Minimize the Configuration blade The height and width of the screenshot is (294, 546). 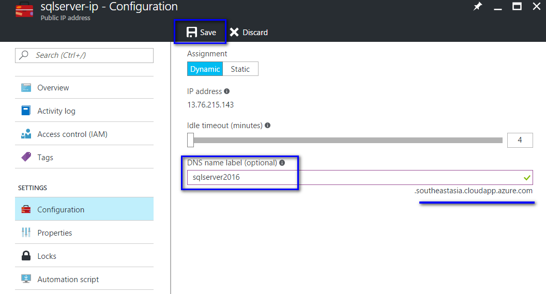click(x=497, y=8)
